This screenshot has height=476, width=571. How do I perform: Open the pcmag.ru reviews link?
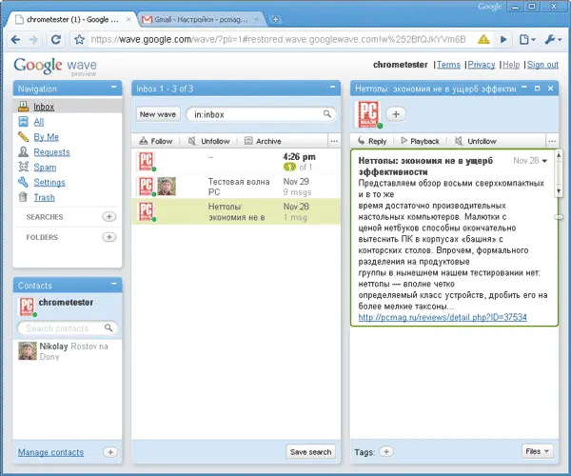point(443,317)
